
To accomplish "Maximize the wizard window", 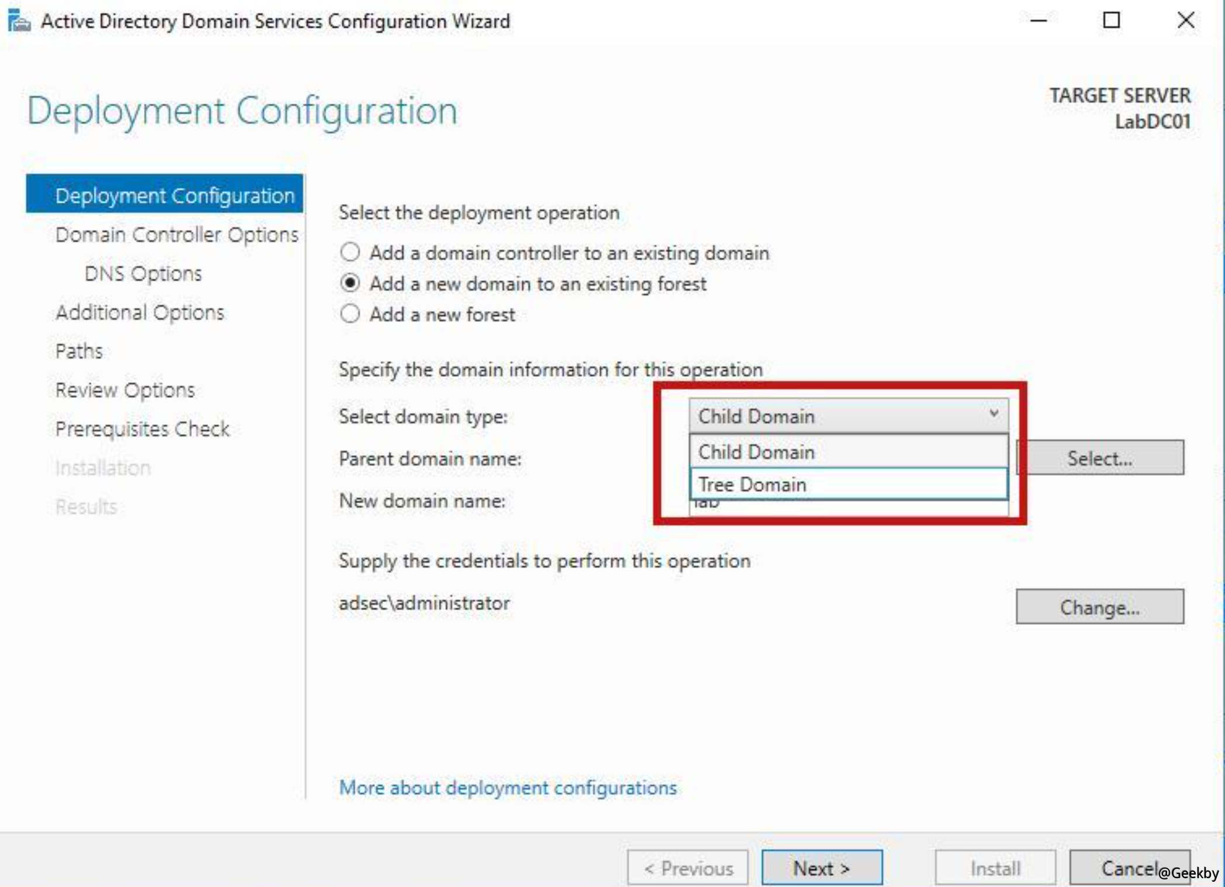I will point(1111,21).
